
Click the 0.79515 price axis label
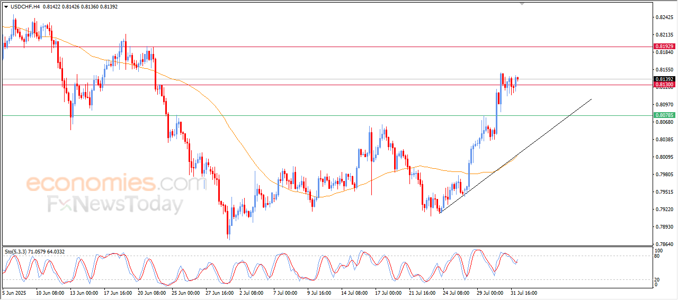tap(664, 192)
